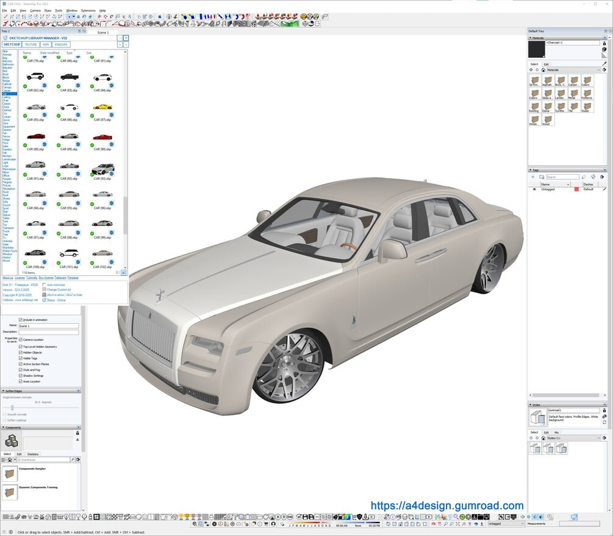Click the Charcoal material preview swatch
Screen dimensions: 613x536
(x=536, y=49)
